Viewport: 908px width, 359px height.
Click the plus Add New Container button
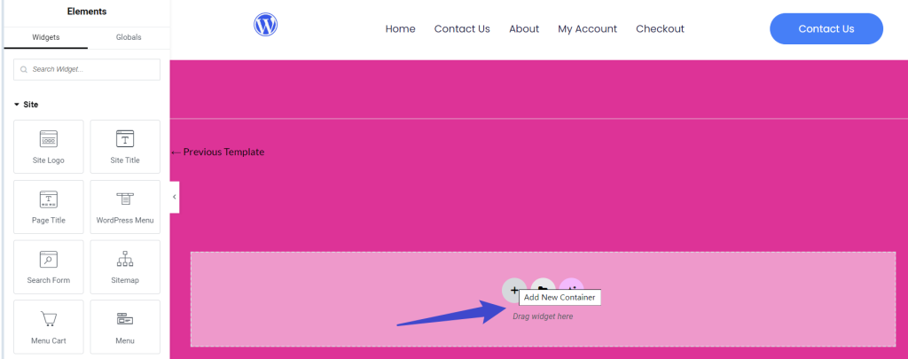click(x=513, y=290)
